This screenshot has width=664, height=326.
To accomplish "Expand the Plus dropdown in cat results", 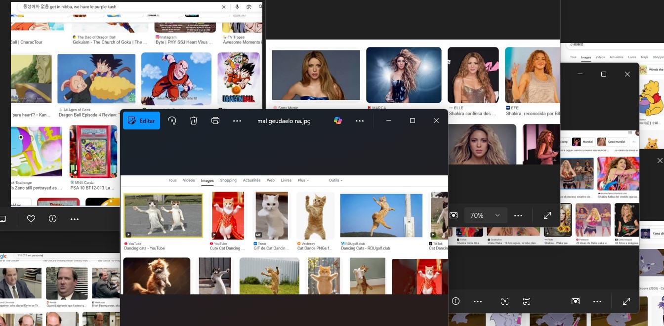I will (303, 180).
